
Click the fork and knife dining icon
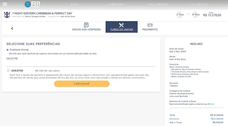[x=121, y=25]
